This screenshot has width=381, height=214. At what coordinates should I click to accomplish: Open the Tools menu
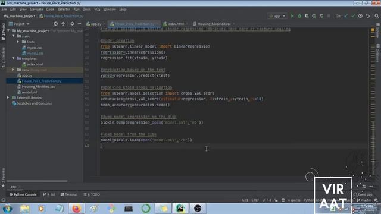[87, 10]
